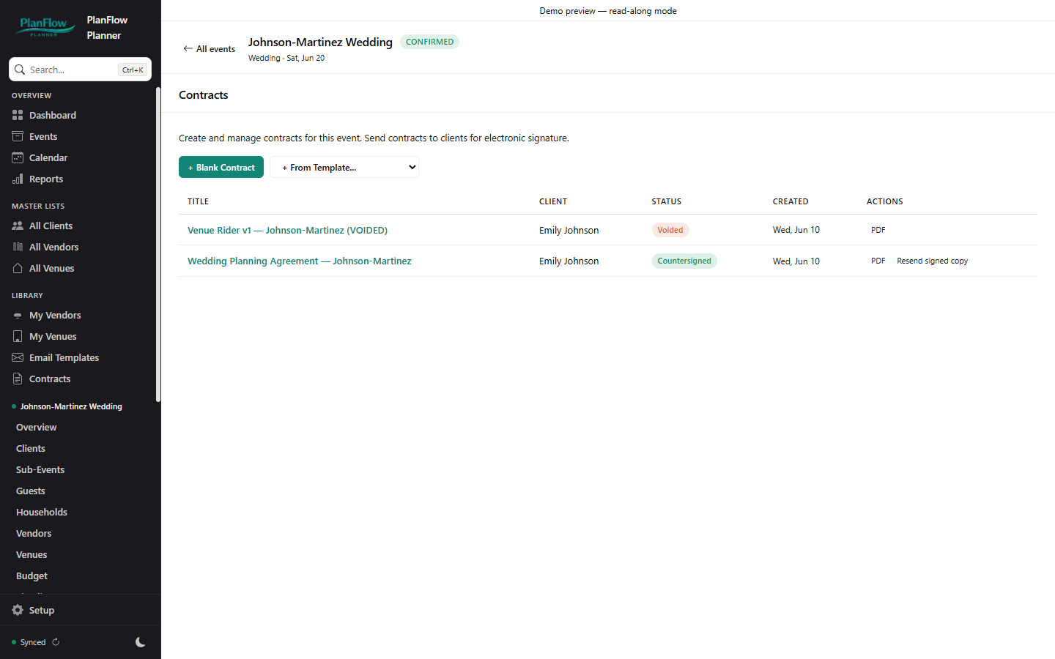Click the Ctrl+K shortcut badge
1055x659 pixels.
[133, 70]
